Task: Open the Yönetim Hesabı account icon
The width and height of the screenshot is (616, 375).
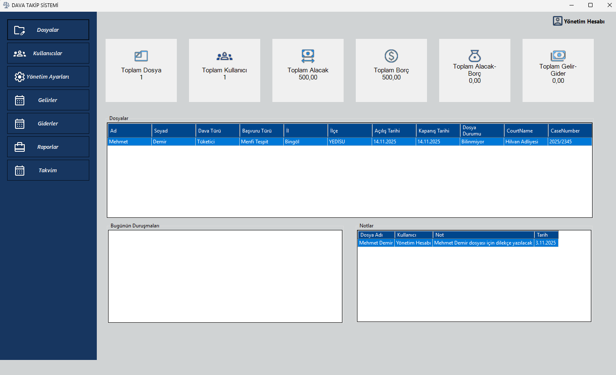Action: [x=557, y=21]
